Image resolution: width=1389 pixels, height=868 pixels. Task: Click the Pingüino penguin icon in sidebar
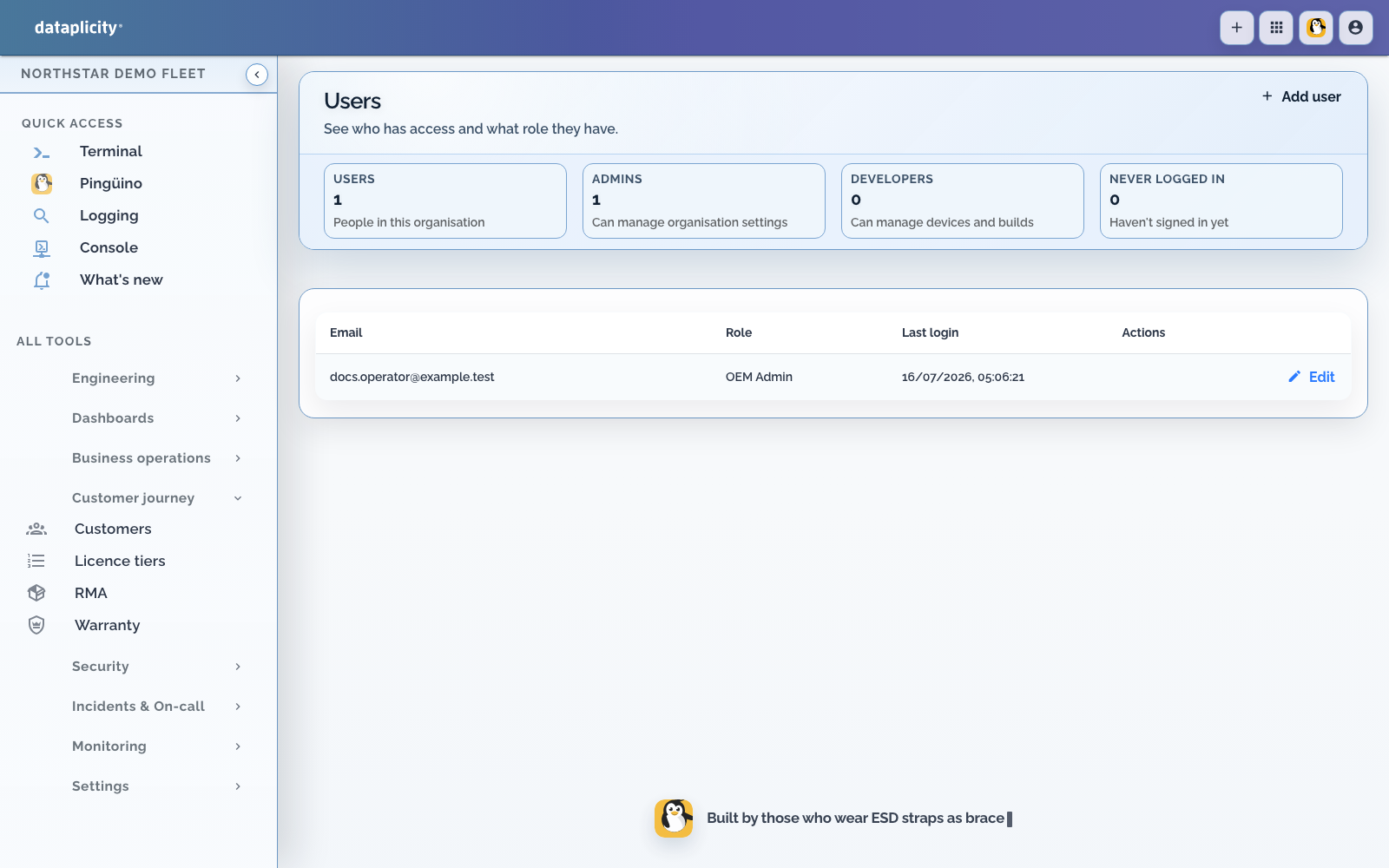coord(42,183)
